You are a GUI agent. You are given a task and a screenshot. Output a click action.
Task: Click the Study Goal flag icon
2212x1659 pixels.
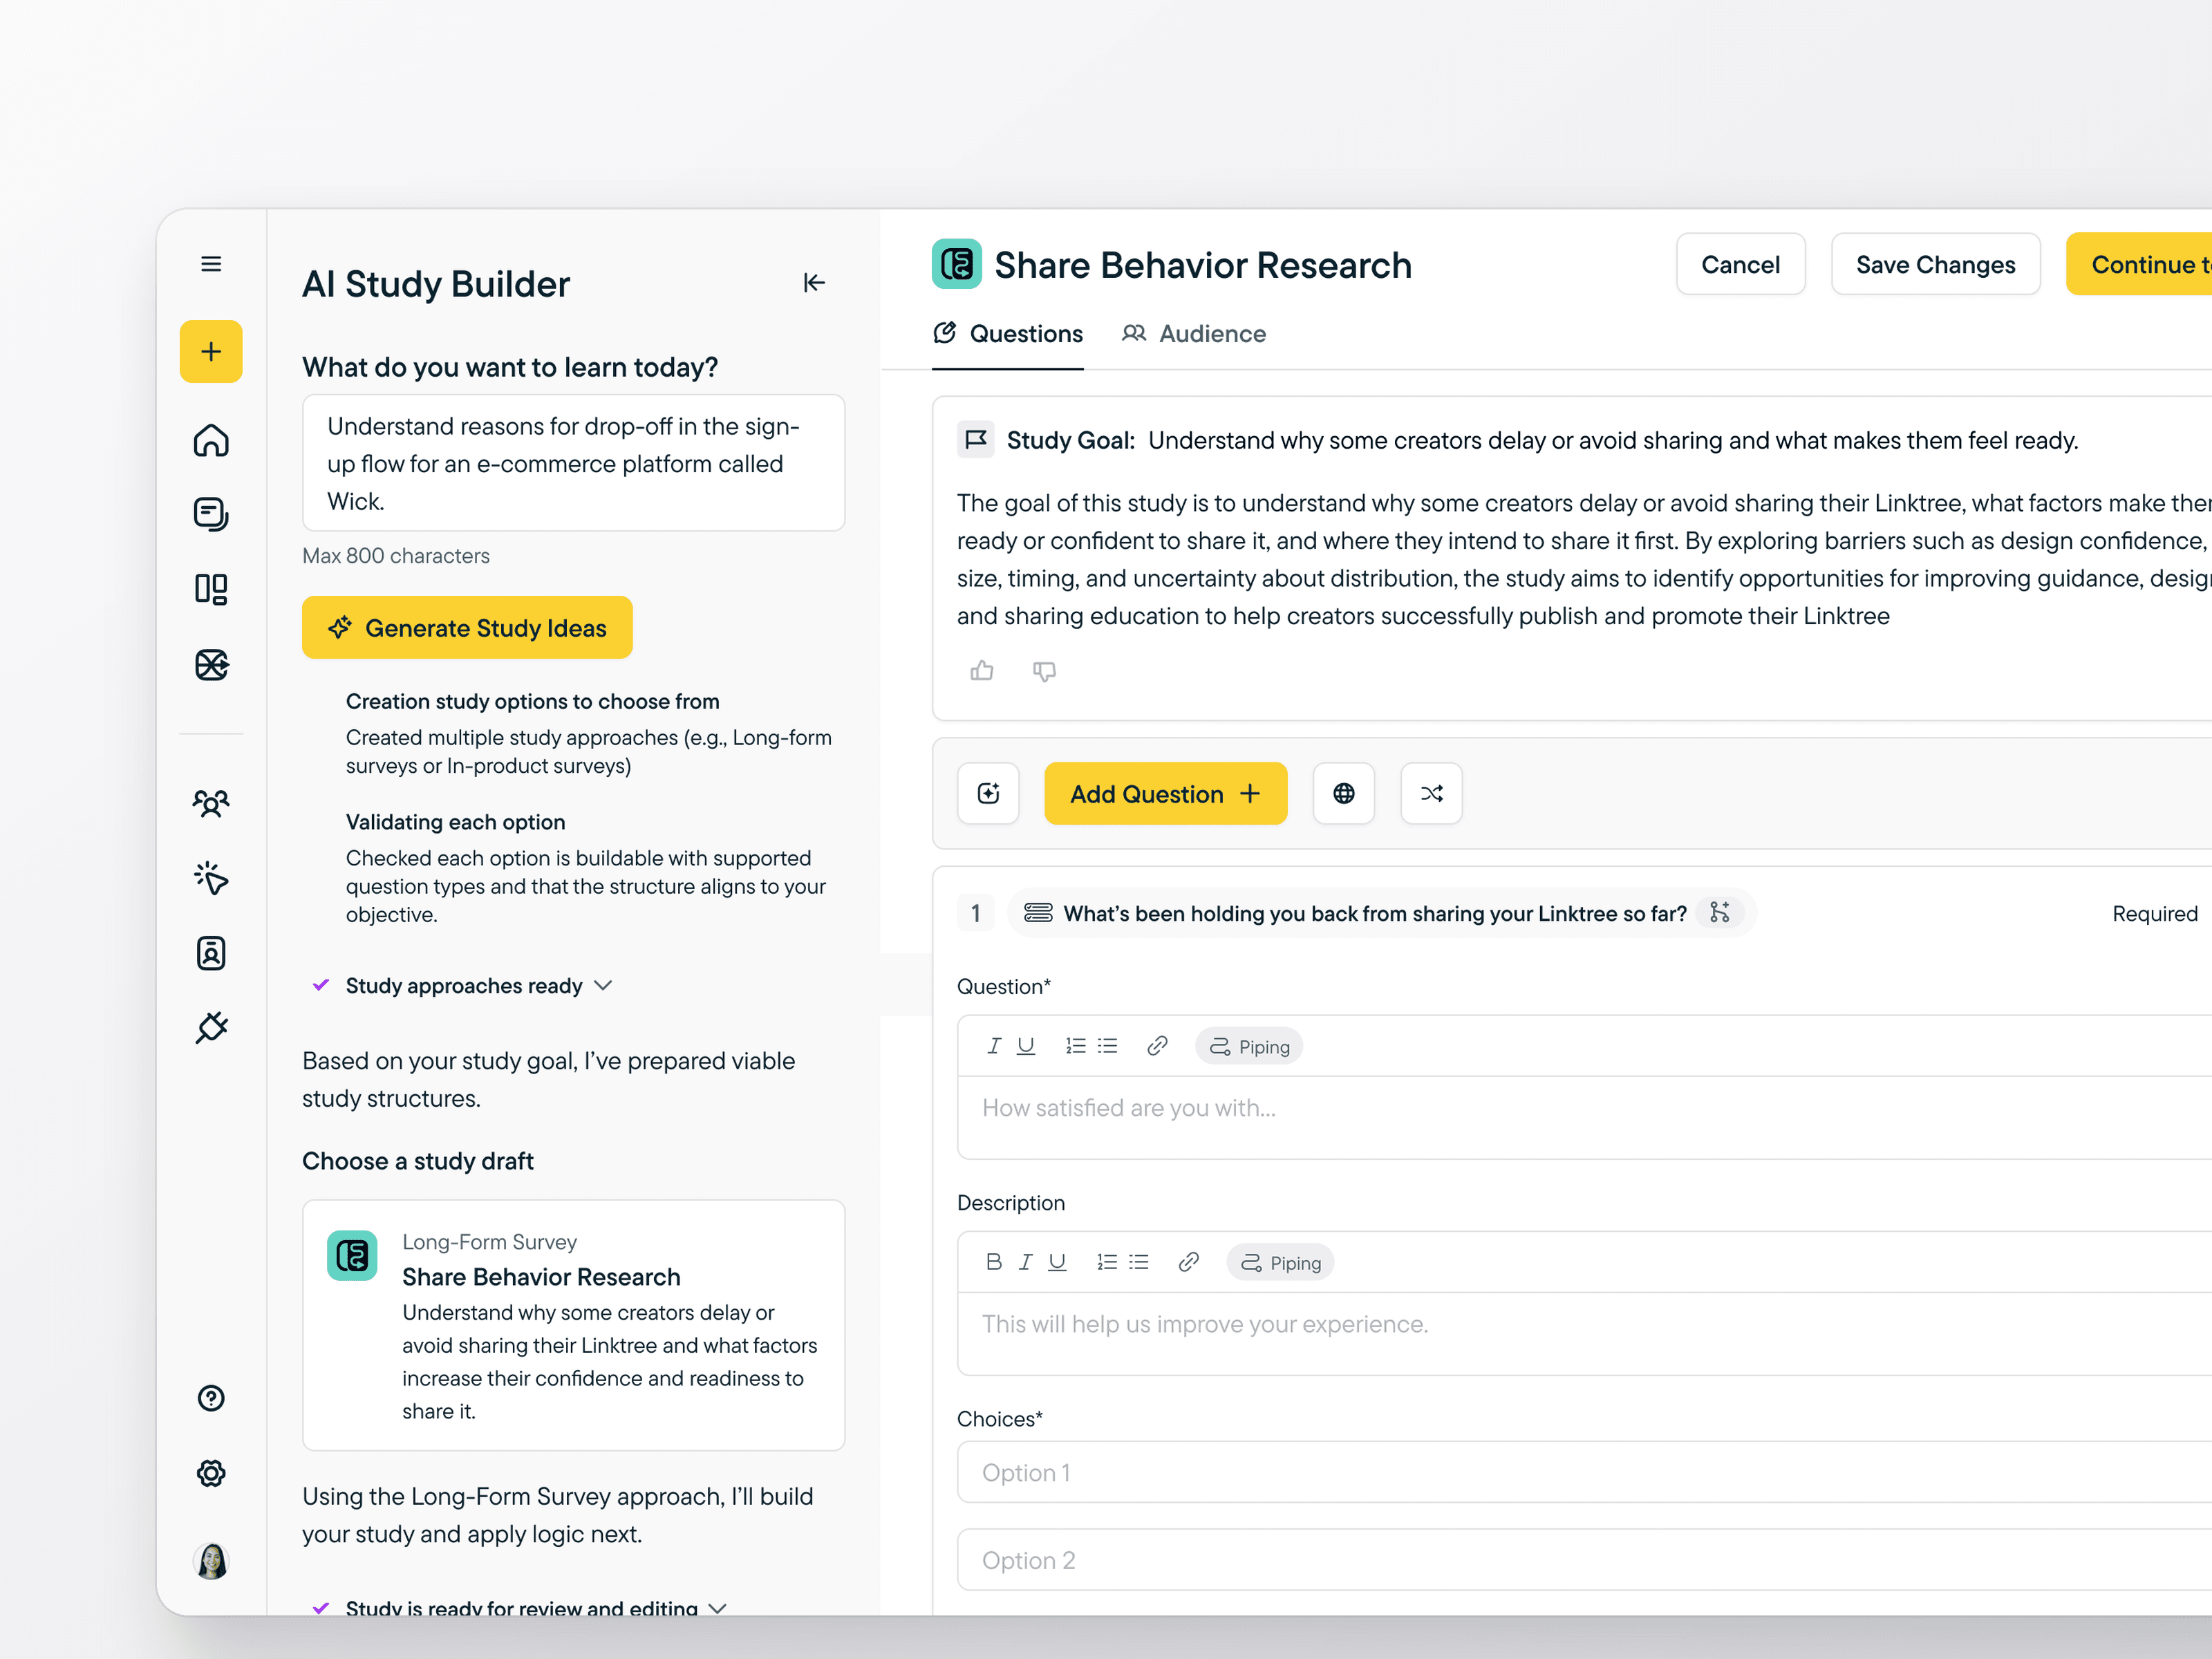975,440
